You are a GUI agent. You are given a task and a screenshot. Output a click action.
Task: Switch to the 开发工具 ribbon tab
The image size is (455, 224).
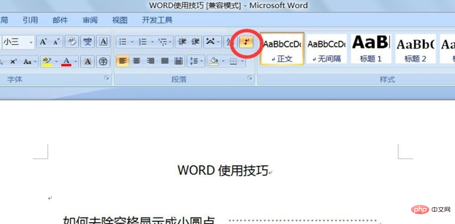[x=157, y=20]
